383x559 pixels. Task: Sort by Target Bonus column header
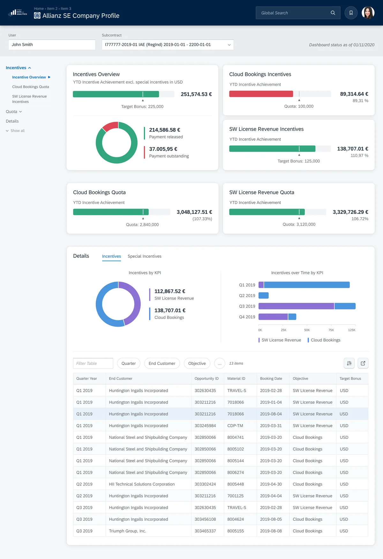pyautogui.click(x=352, y=379)
